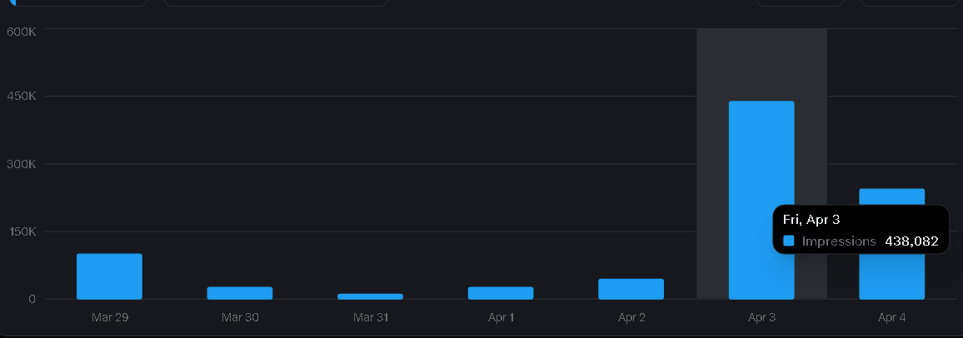Click the 438,082 value in tooltip
The width and height of the screenshot is (963, 338).
(x=911, y=241)
